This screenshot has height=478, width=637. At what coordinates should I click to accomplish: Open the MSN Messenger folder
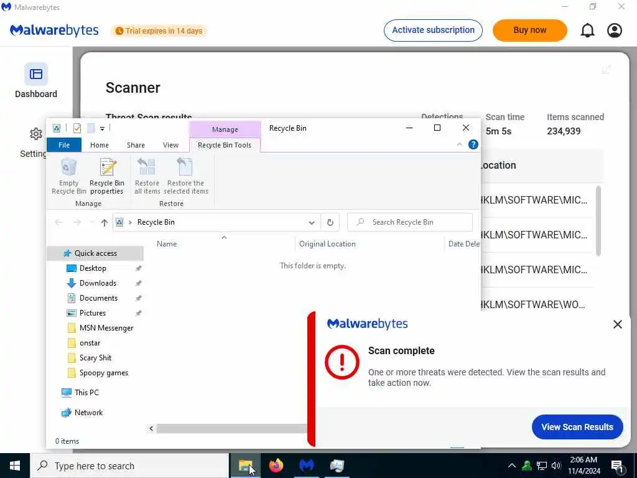pos(106,328)
